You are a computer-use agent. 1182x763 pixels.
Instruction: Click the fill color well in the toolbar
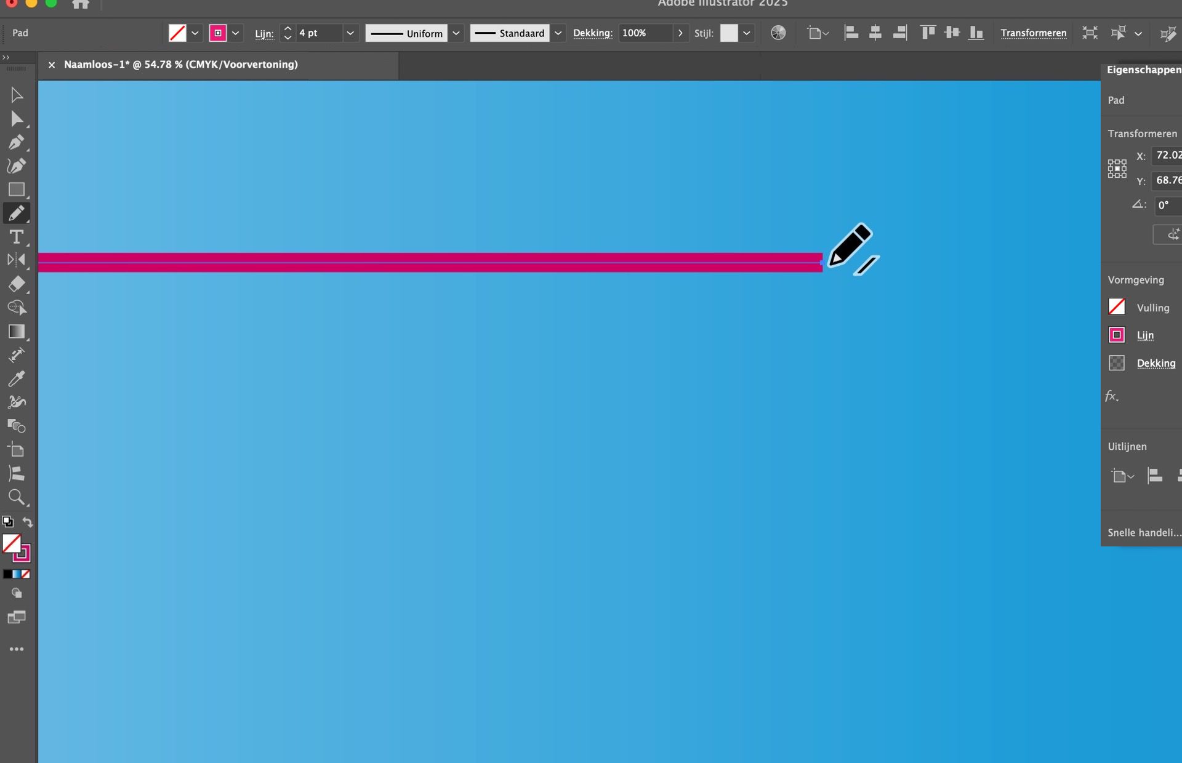click(x=177, y=33)
